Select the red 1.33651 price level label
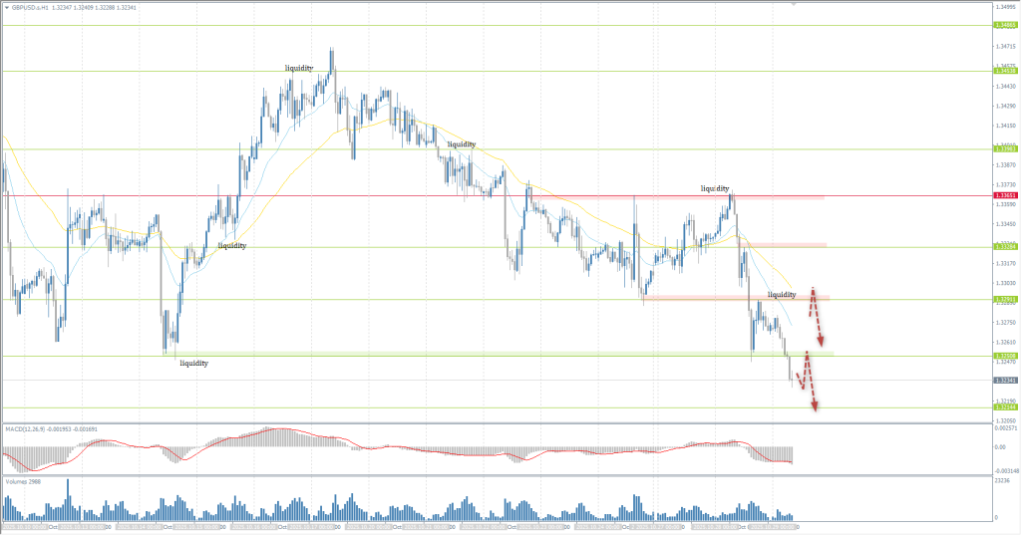This screenshot has width=1021, height=535. [x=1004, y=195]
